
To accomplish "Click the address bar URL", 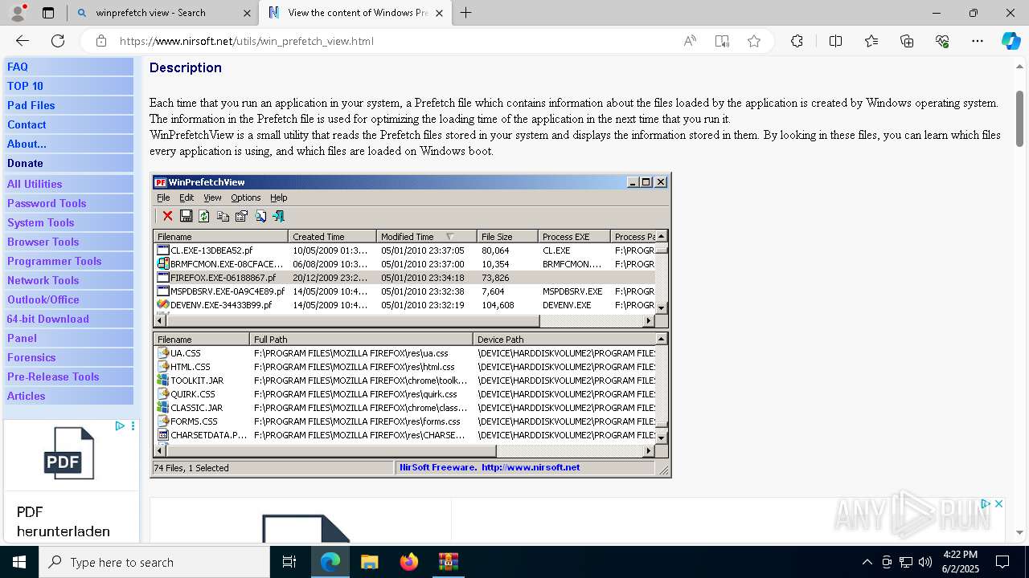I will 246,41.
